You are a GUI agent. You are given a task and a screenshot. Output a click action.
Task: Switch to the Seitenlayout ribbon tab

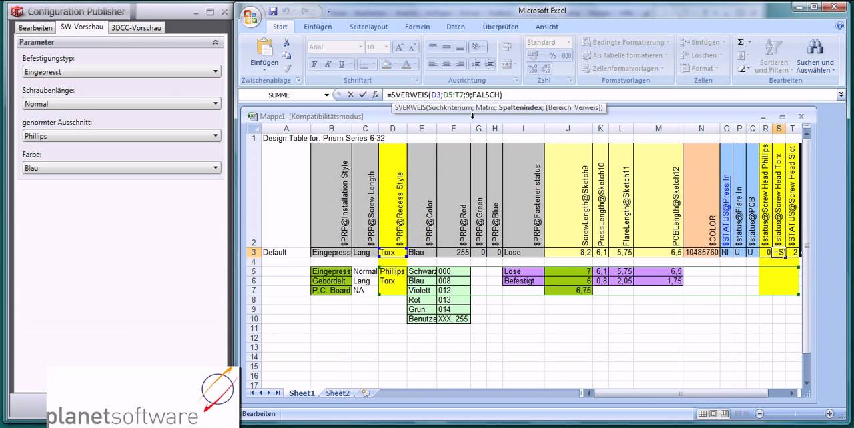pos(368,27)
